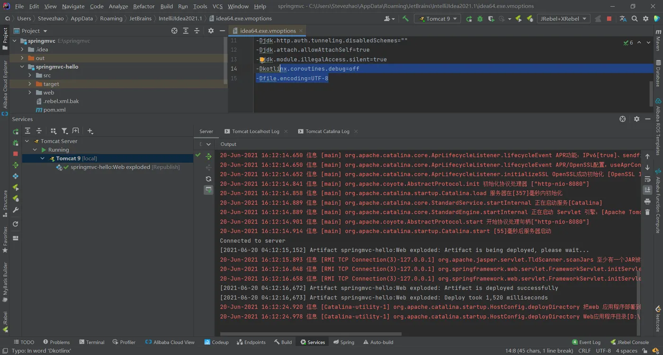Image resolution: width=663 pixels, height=355 pixels.
Task: Open the Tomcat 9 run configuration dropdown
Action: point(438,18)
